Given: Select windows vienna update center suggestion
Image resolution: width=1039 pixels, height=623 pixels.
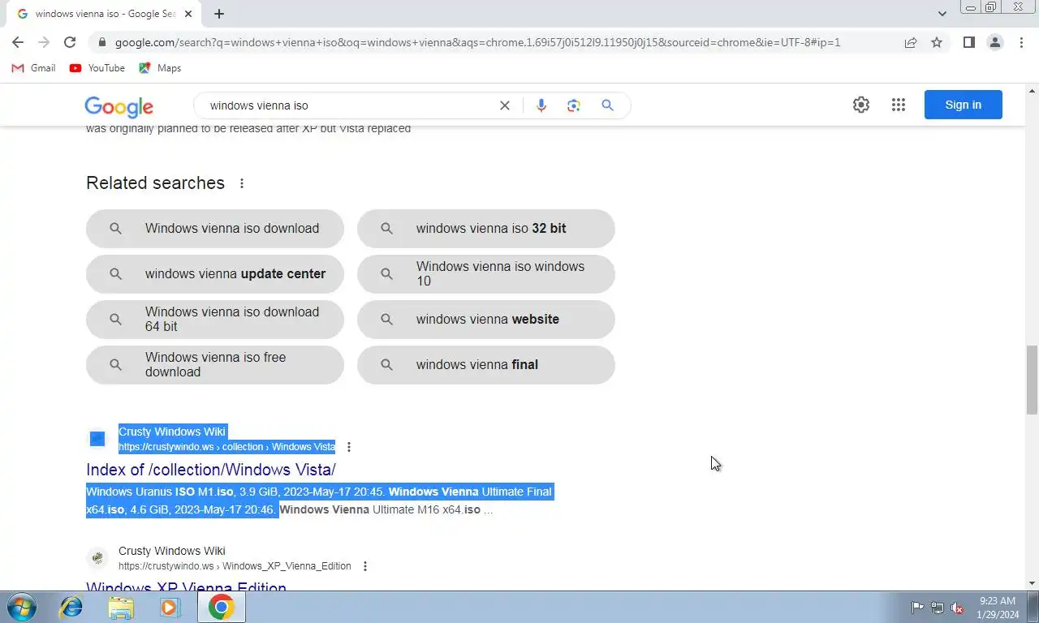Looking at the screenshot, I should [x=215, y=274].
